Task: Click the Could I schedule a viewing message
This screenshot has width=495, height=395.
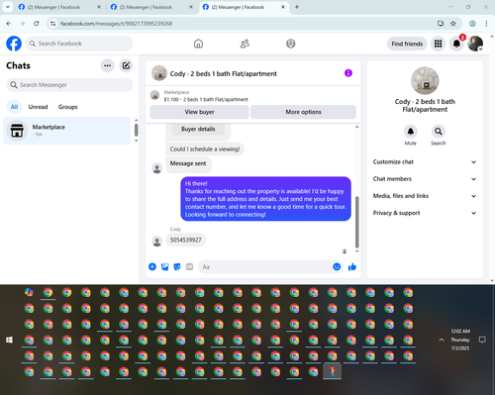Action: pyautogui.click(x=205, y=148)
